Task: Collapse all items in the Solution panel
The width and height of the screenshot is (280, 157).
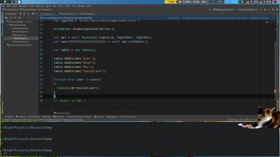Action: click(x=28, y=14)
